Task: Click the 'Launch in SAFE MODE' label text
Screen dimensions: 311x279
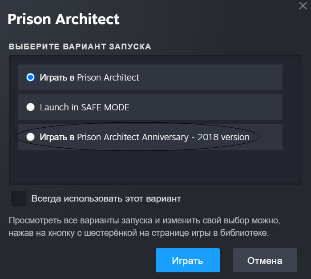Action: (85, 107)
